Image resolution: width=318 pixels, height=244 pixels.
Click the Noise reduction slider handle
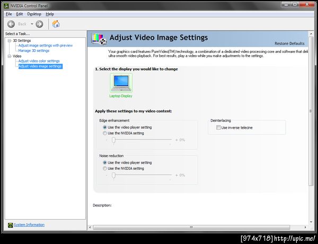point(113,175)
